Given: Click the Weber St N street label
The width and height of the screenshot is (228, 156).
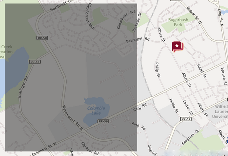Looking at the screenshot, I should 194,15.
